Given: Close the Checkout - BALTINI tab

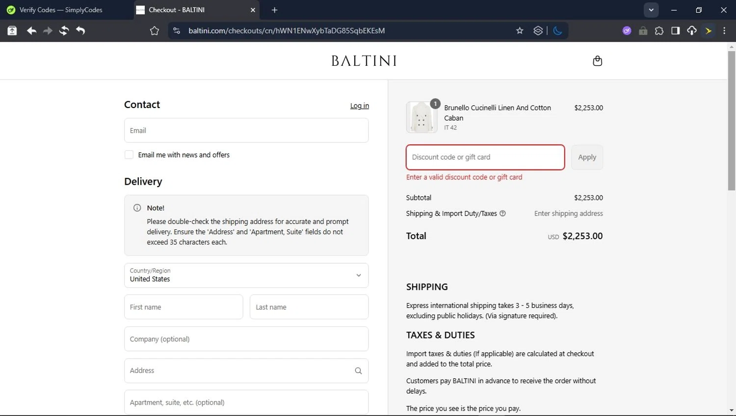Looking at the screenshot, I should 253,10.
